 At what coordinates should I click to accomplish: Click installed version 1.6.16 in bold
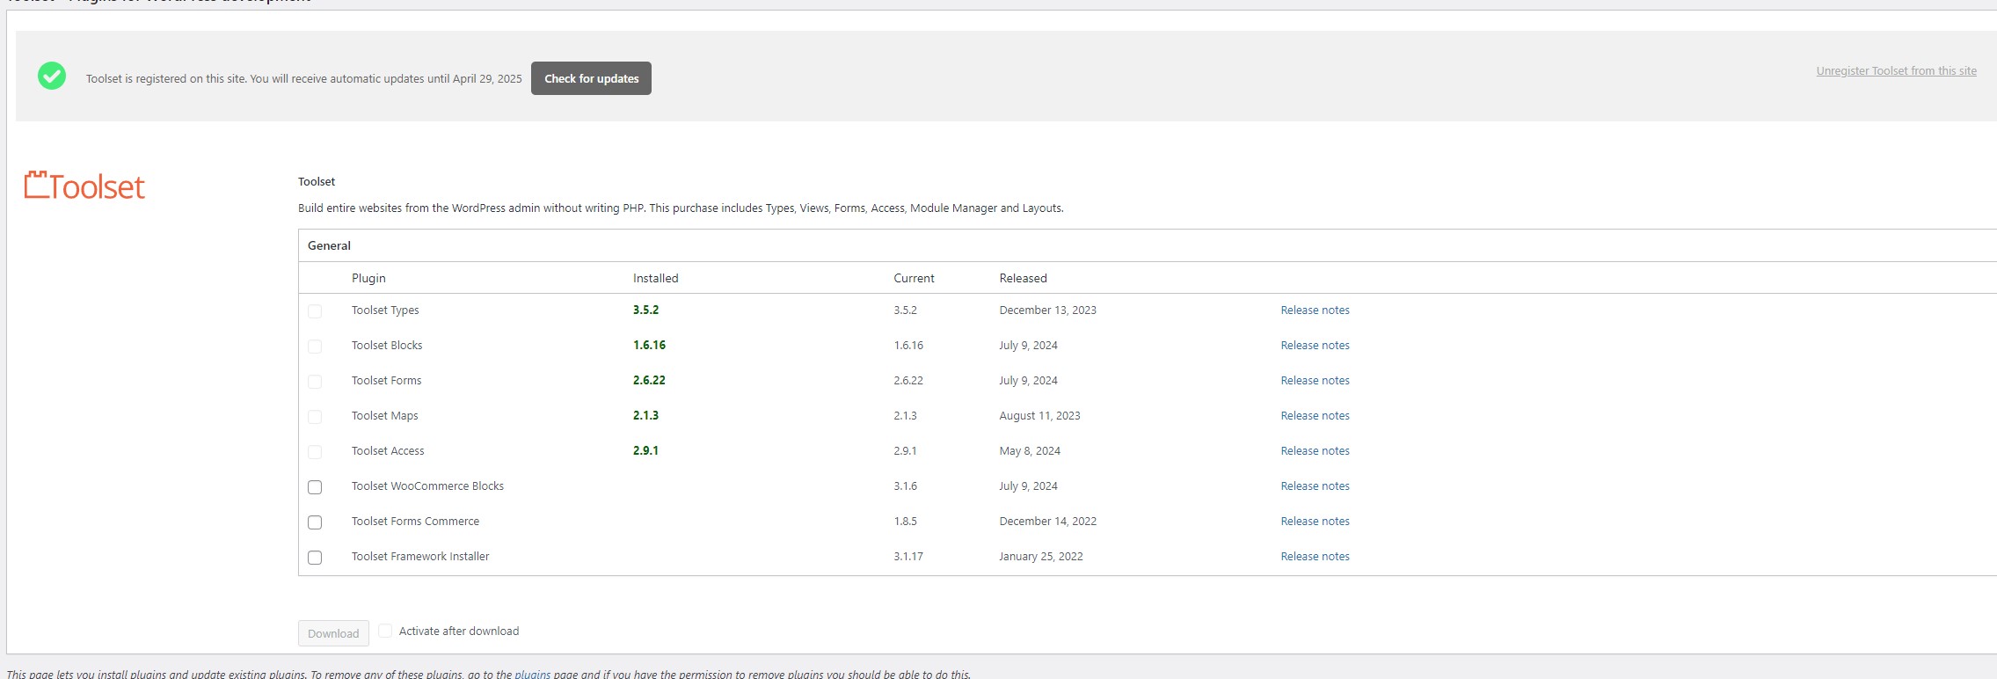tap(649, 346)
